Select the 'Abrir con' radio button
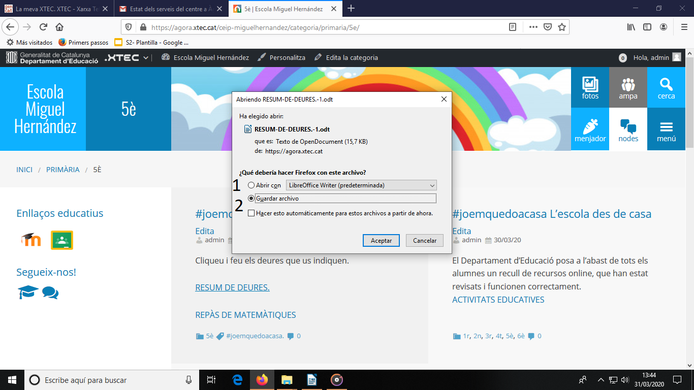This screenshot has height=390, width=694. pyautogui.click(x=251, y=185)
